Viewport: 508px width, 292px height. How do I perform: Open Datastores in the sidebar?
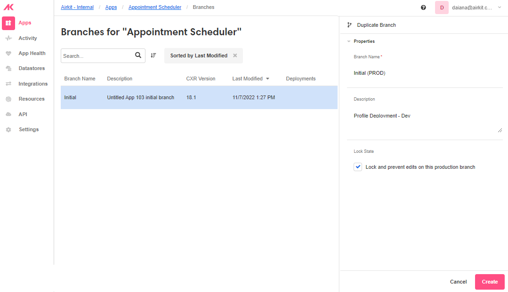coord(32,68)
